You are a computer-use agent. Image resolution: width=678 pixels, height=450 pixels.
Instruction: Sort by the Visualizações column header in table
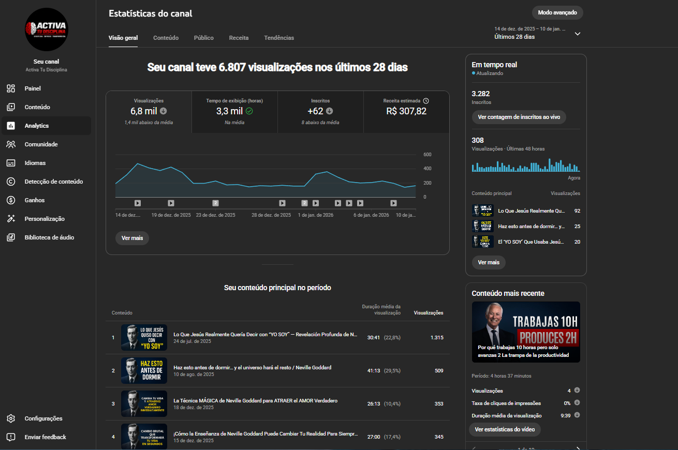tap(429, 312)
